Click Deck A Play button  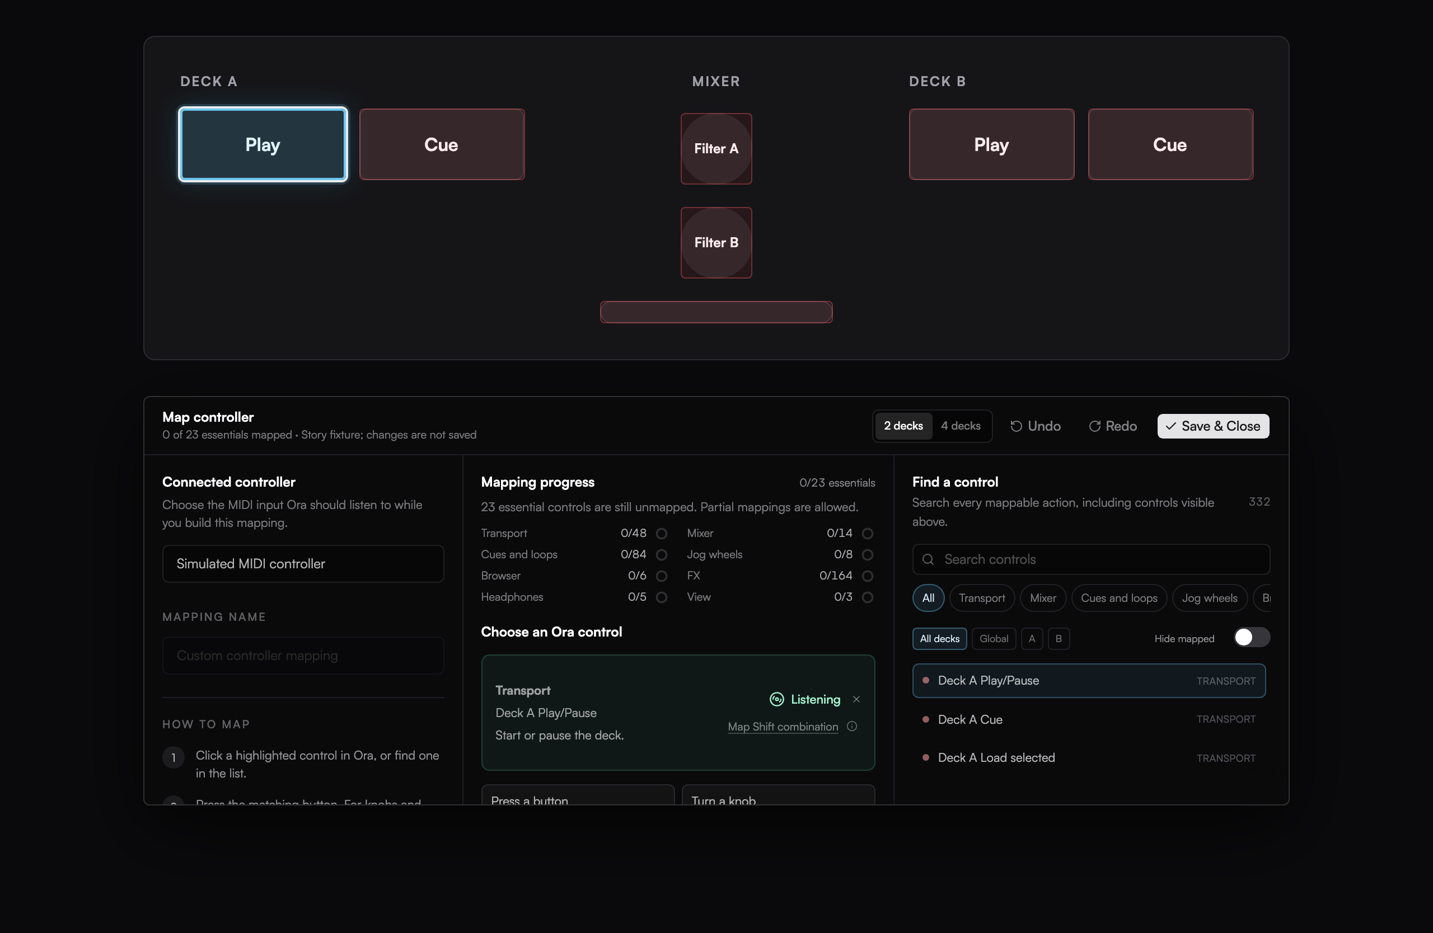(x=263, y=144)
